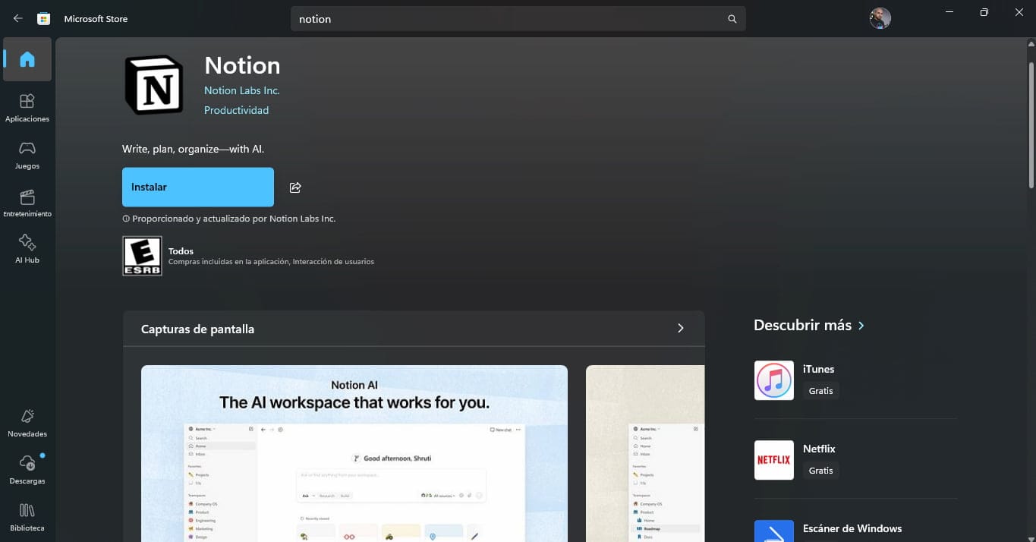Open Descargas in the sidebar
This screenshot has height=542, width=1036.
point(27,470)
